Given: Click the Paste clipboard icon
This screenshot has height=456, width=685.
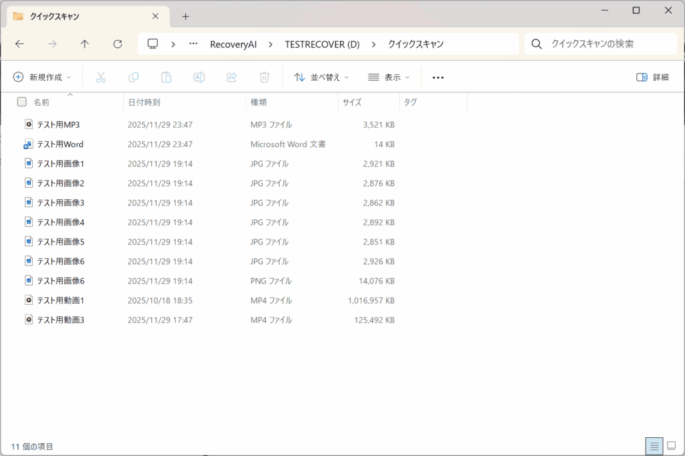Looking at the screenshot, I should 166,78.
